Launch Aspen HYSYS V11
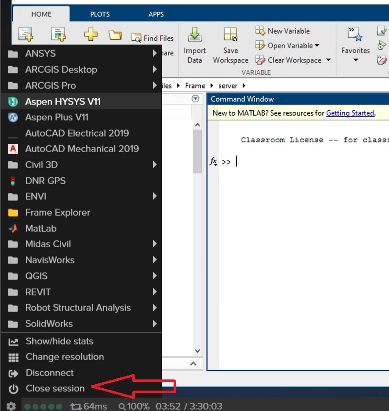389x411 pixels. 63,102
